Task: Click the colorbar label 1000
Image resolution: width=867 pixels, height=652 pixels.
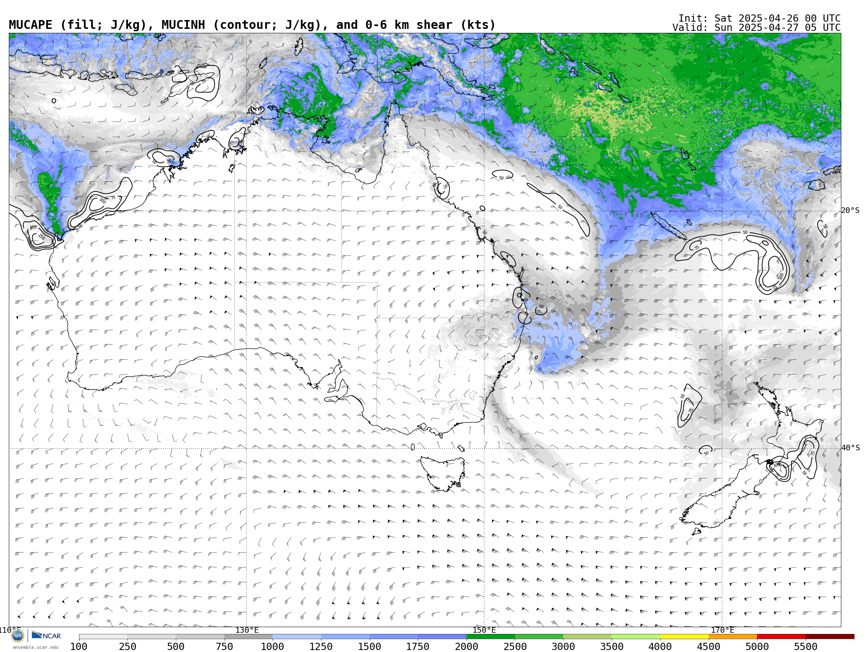Action: [273, 646]
